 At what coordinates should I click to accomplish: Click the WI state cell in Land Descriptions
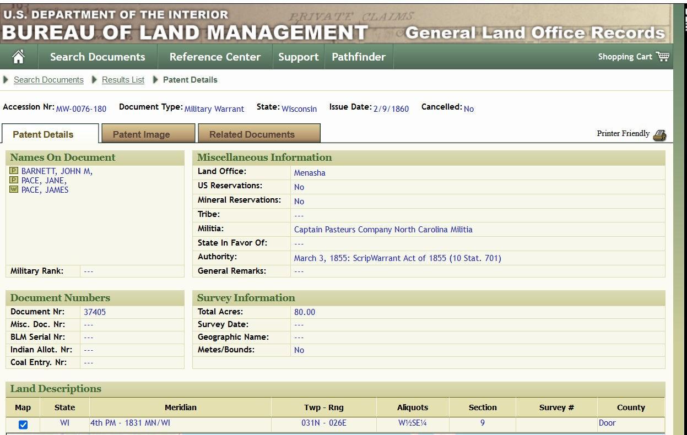(x=65, y=423)
